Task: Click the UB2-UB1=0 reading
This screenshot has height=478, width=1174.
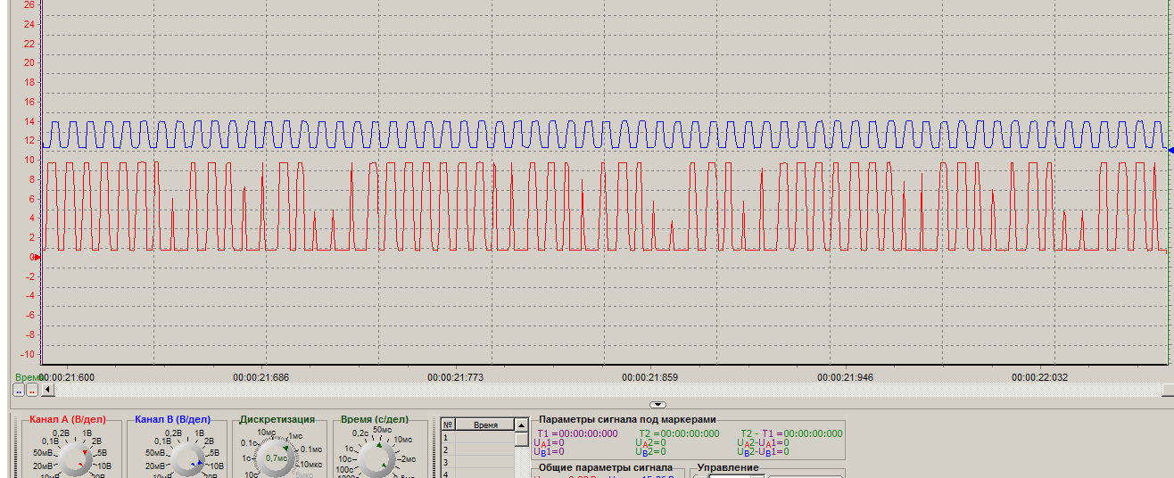Action: pos(763,452)
